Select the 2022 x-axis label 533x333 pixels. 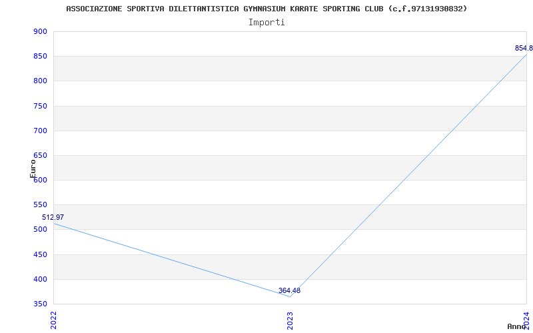tap(54, 320)
